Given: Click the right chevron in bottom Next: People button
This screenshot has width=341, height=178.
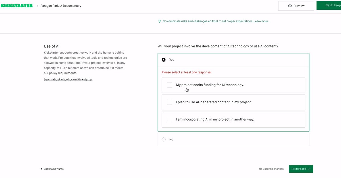Looking at the screenshot, I should click(309, 169).
